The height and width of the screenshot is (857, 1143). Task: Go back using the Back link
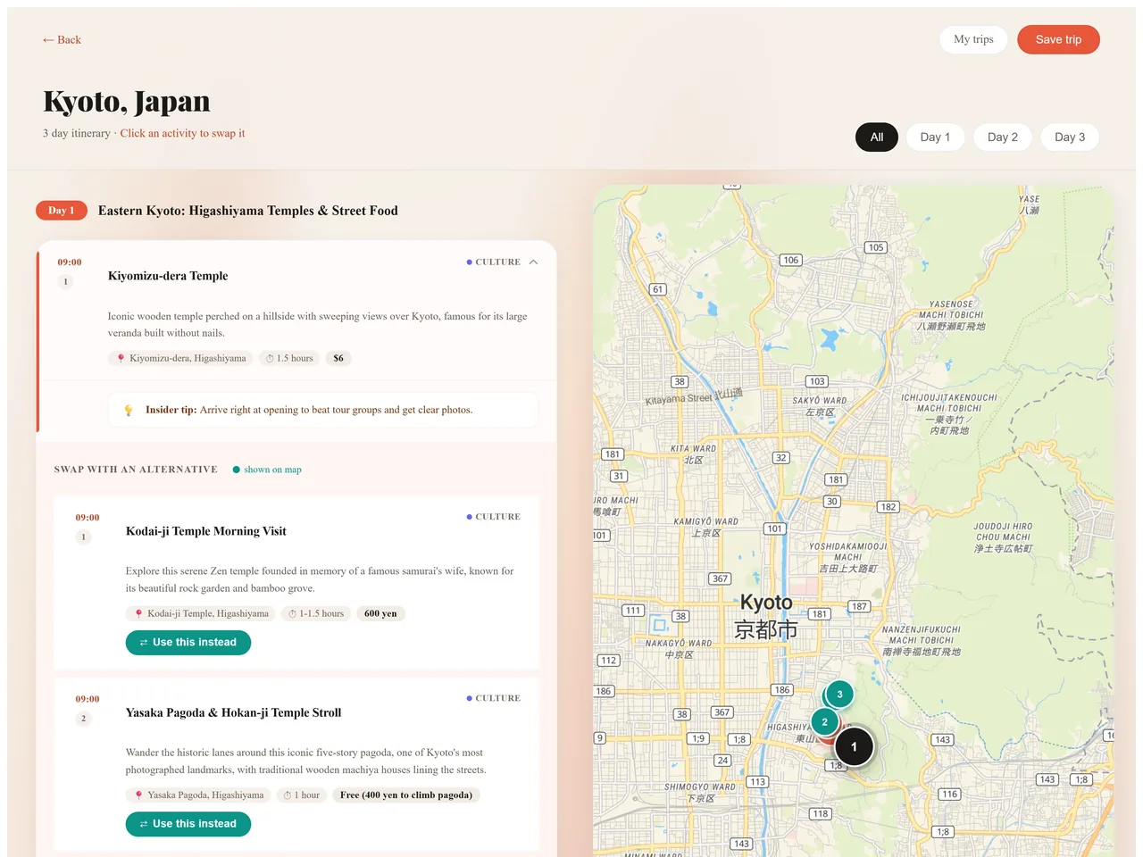pos(62,40)
